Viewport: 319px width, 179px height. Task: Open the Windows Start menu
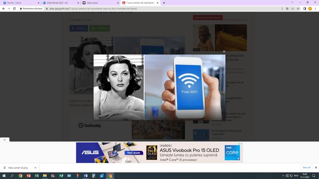click(4, 176)
